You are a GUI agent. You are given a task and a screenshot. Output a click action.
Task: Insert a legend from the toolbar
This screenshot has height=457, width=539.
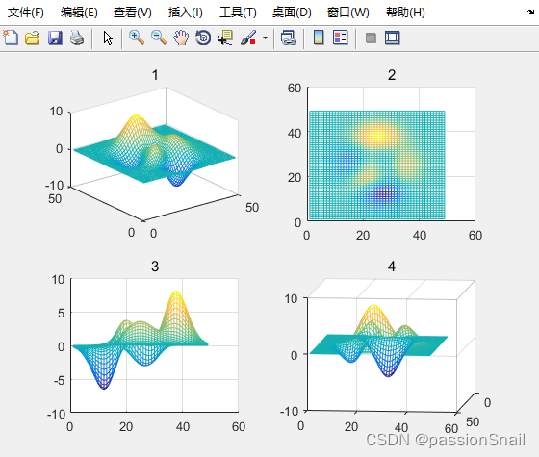tap(341, 38)
